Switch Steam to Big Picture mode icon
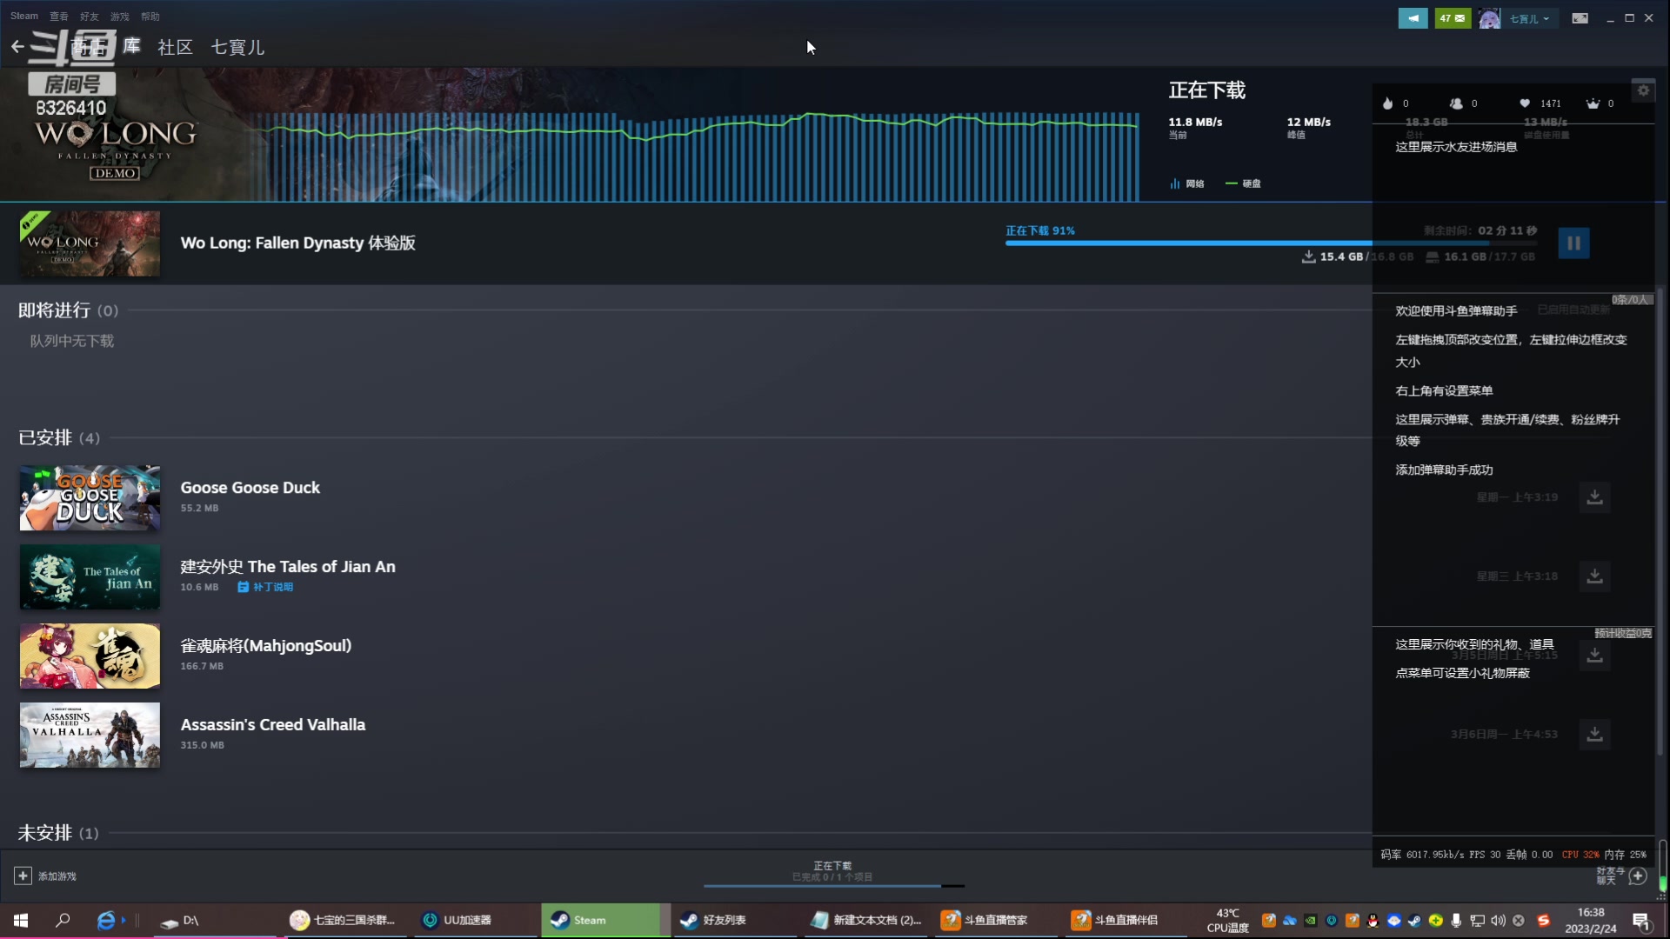The height and width of the screenshot is (939, 1670). click(1580, 18)
